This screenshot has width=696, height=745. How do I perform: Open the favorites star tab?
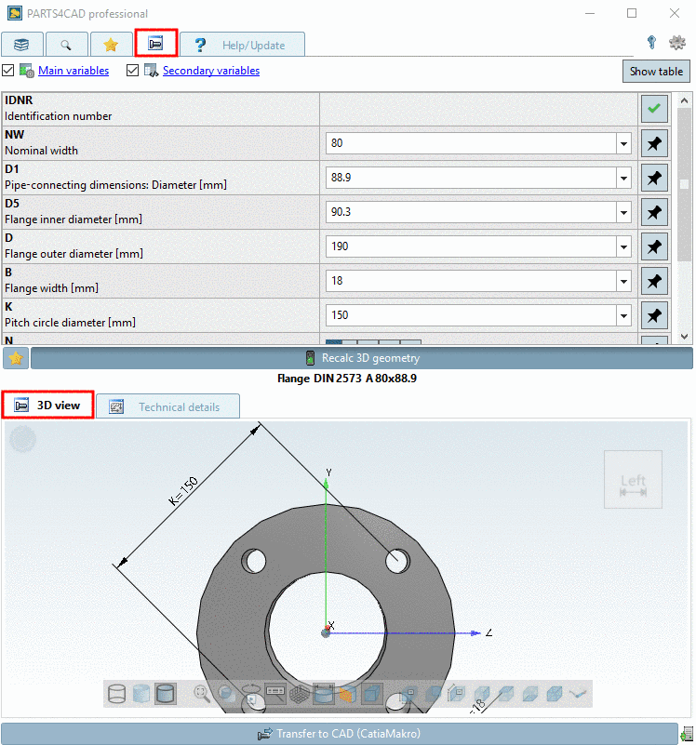[x=111, y=44]
